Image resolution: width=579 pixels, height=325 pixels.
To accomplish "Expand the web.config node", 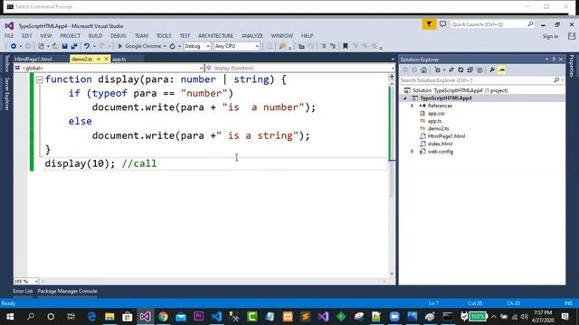I will pos(413,152).
